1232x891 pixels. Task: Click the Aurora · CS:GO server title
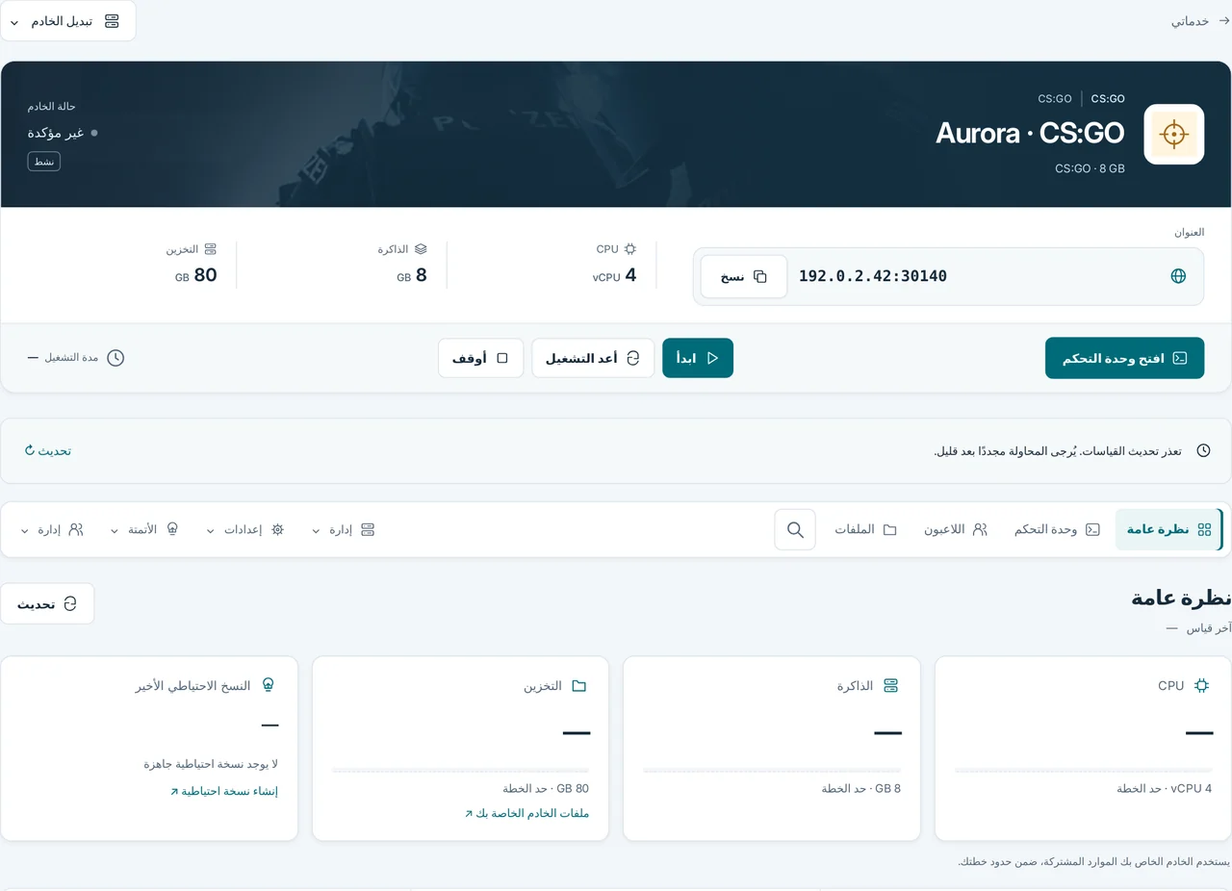pyautogui.click(x=1030, y=133)
